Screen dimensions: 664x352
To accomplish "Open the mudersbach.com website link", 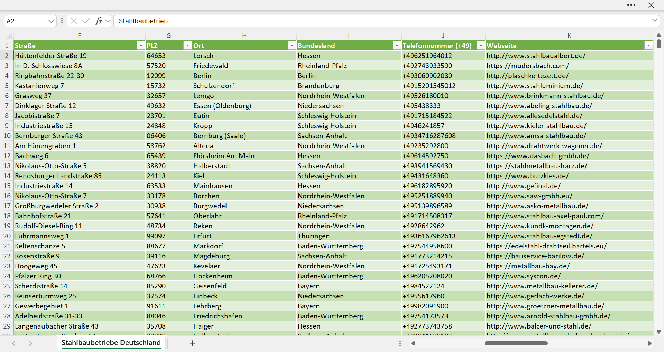I will point(528,66).
